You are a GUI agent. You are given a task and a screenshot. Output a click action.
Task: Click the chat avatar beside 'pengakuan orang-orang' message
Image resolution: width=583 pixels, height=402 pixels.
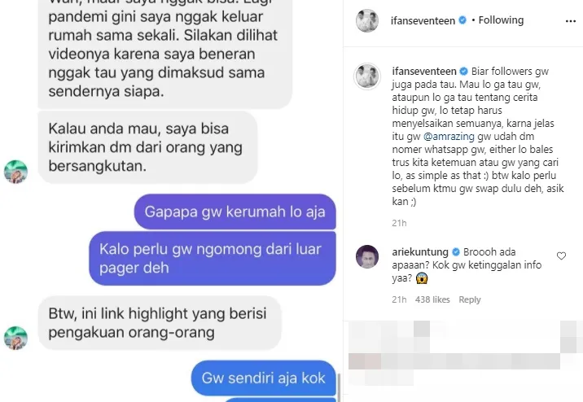tap(15, 338)
